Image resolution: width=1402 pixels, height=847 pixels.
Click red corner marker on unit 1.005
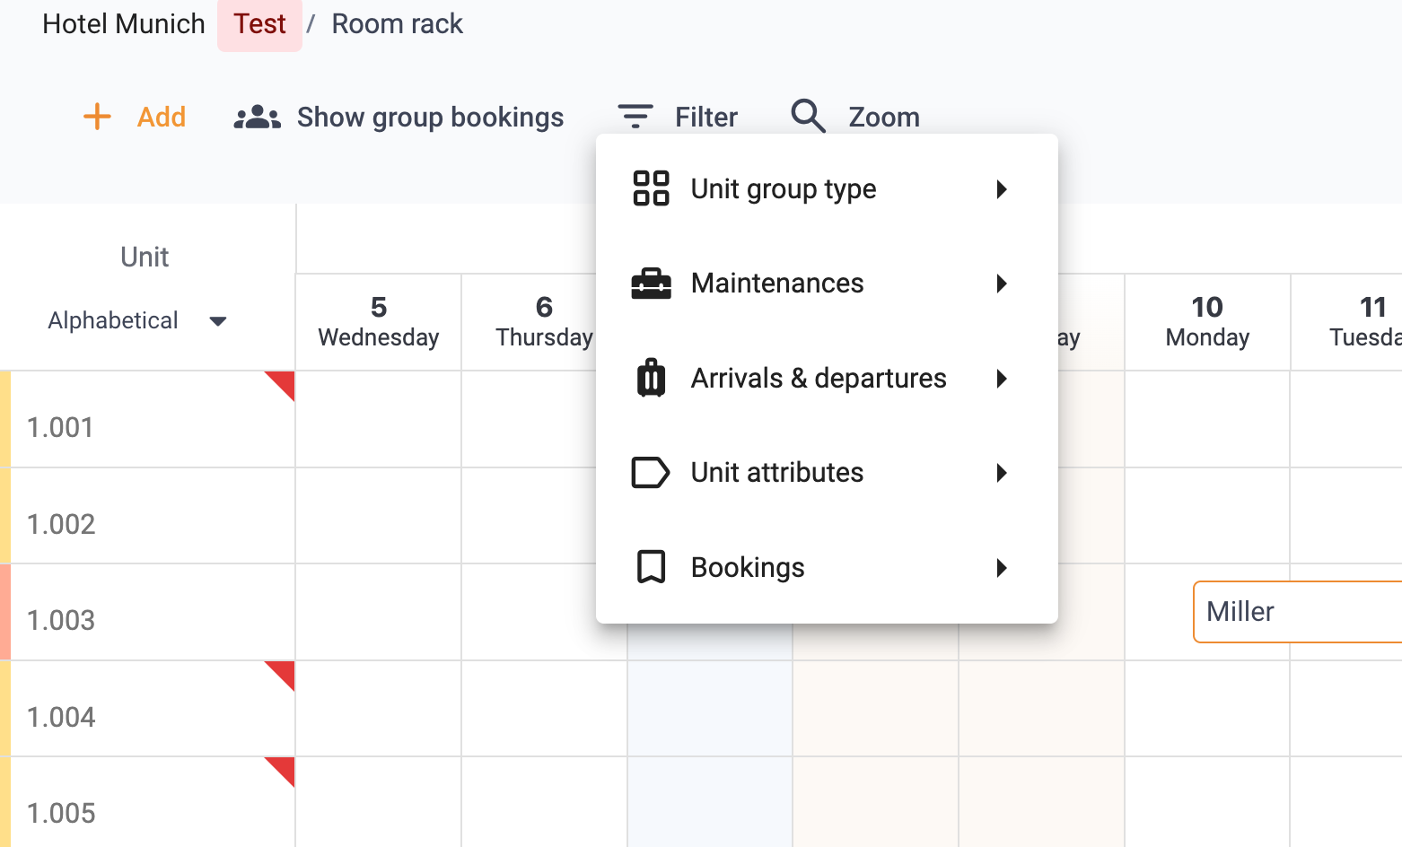[284, 767]
